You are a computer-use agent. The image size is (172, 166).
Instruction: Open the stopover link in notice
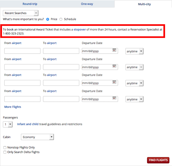[x=80, y=30]
